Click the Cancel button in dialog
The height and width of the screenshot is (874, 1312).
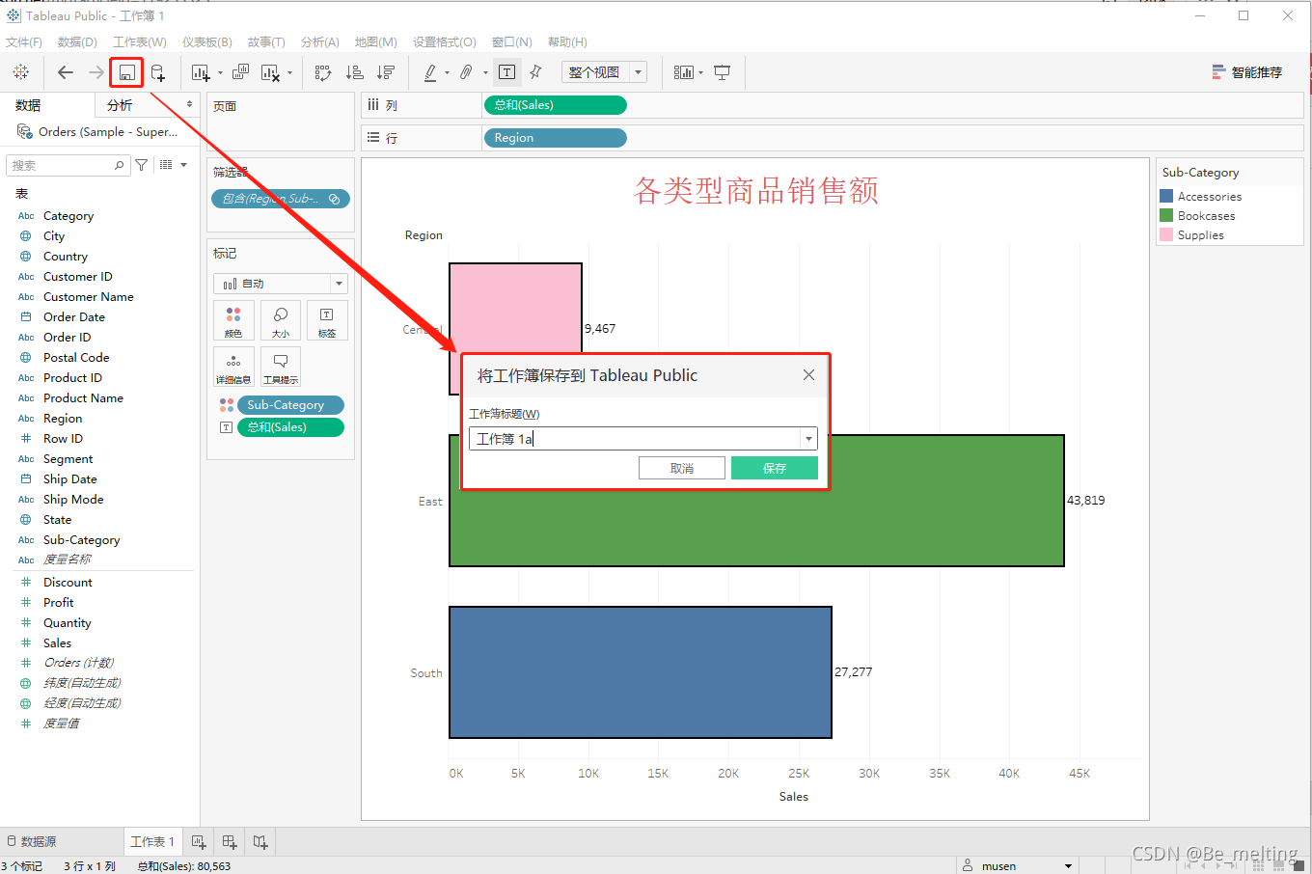pos(682,468)
